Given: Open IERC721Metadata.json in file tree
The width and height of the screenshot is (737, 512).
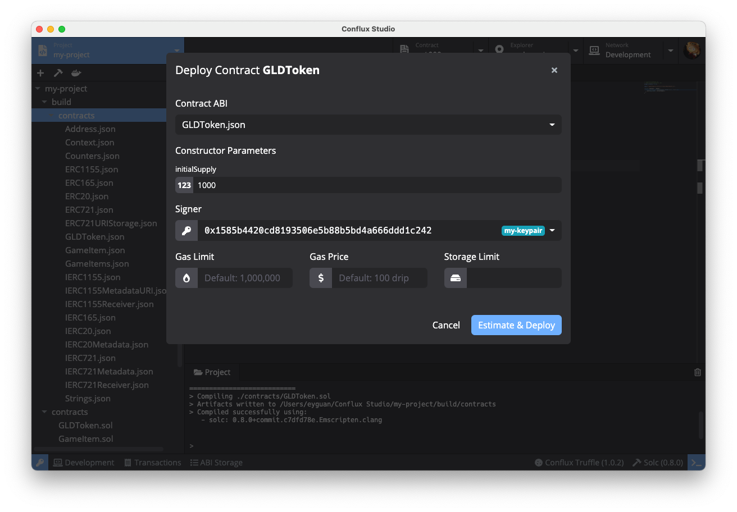Looking at the screenshot, I should [x=108, y=372].
